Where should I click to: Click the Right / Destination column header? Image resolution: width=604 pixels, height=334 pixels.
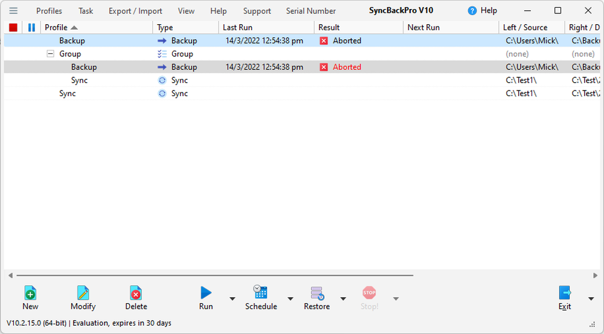coord(583,27)
